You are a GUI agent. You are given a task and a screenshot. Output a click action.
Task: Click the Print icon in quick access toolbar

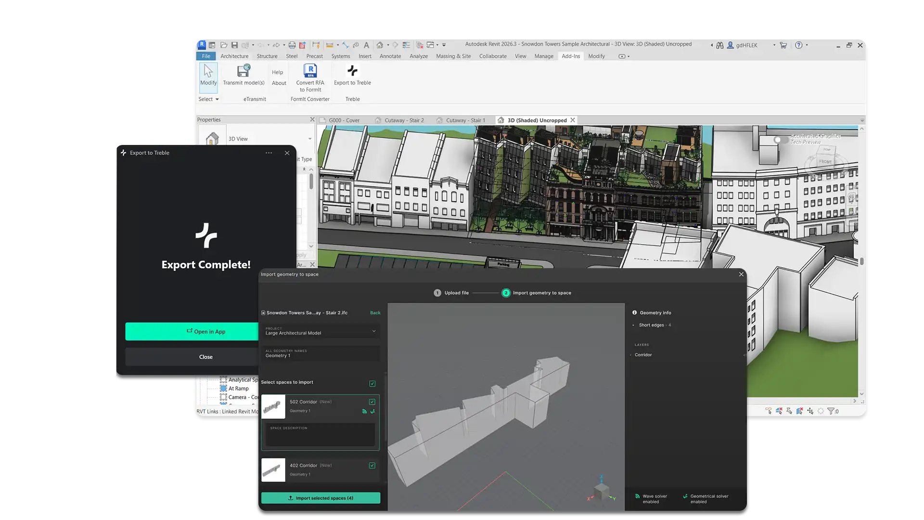click(x=292, y=45)
